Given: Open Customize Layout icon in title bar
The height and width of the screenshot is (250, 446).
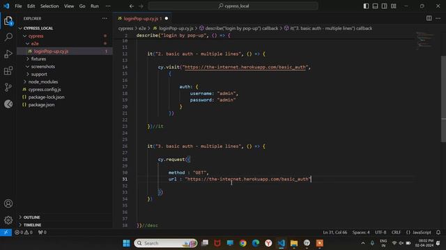Looking at the screenshot, I should 393,6.
